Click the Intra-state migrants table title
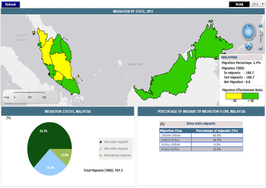The image size is (266, 188). click(201, 124)
